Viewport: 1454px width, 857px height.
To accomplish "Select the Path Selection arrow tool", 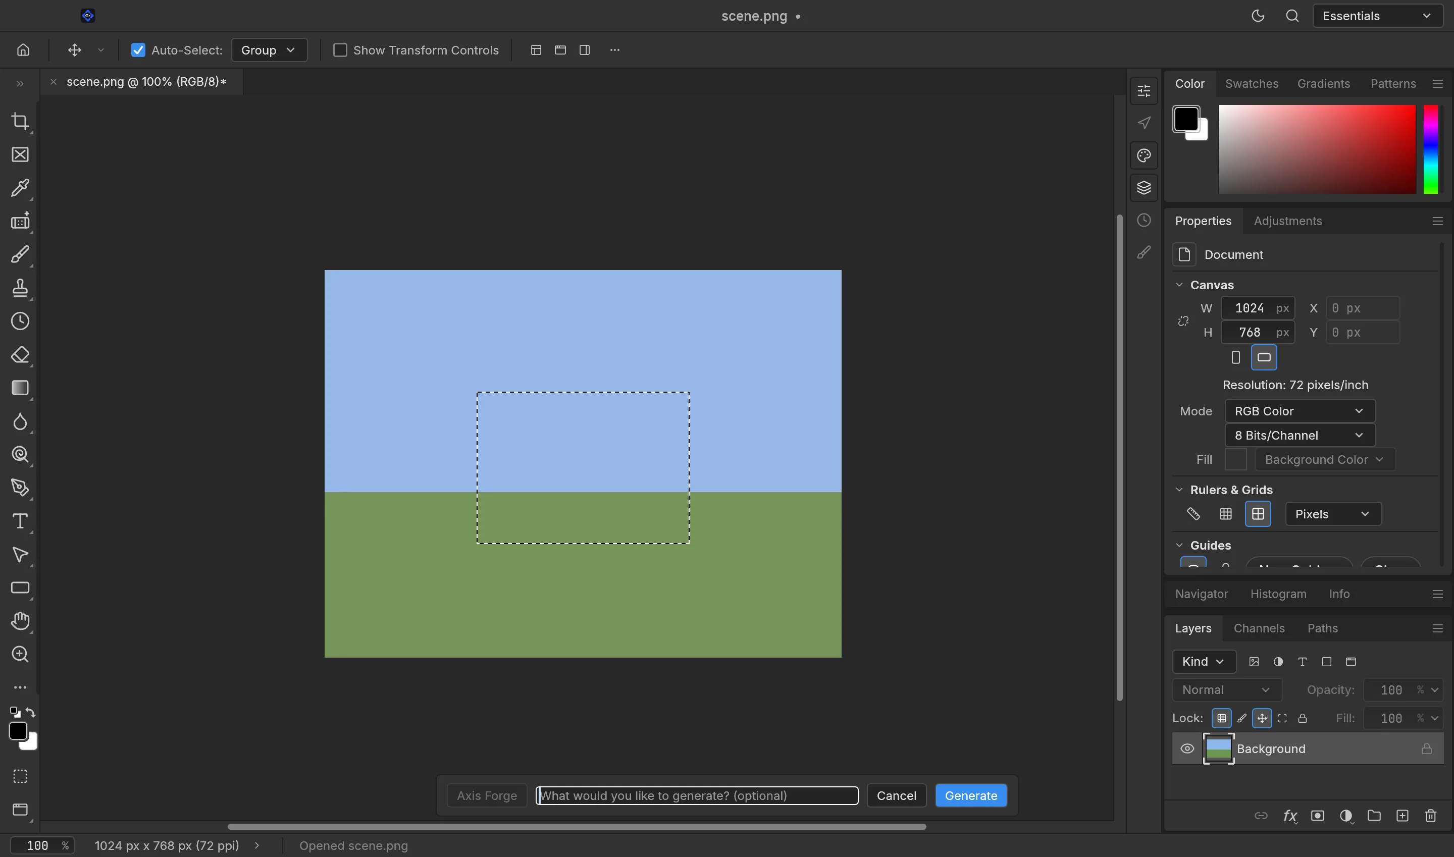I will [x=20, y=554].
